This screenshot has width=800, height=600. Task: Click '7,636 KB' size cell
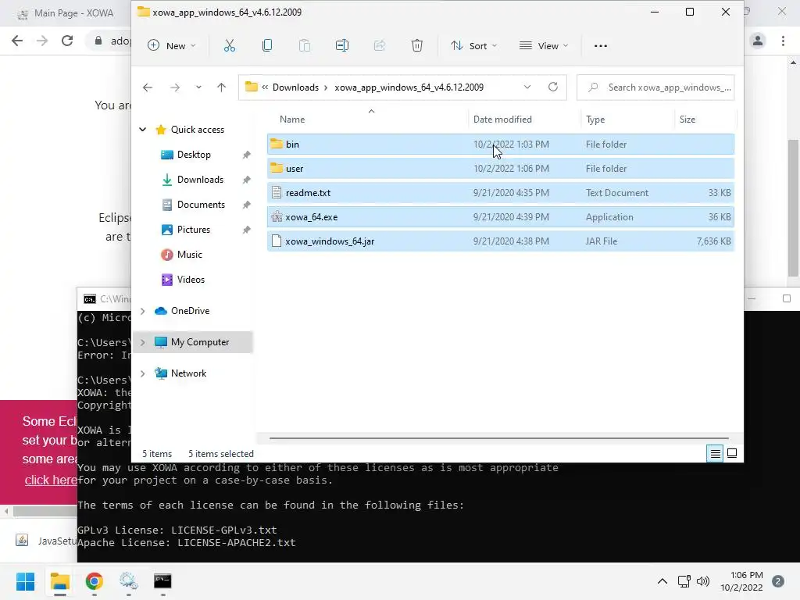(x=714, y=241)
